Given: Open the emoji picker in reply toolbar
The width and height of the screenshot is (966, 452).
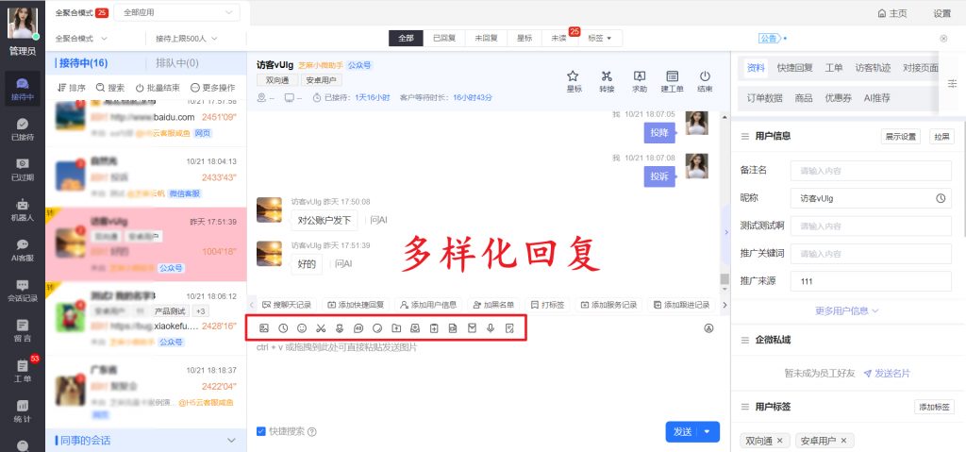Looking at the screenshot, I should coord(302,328).
